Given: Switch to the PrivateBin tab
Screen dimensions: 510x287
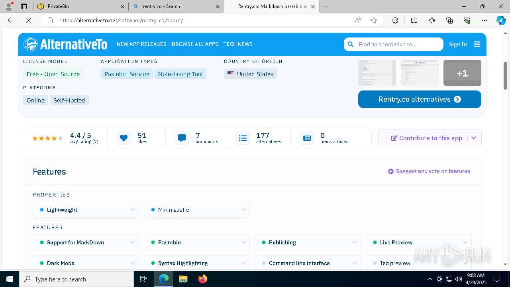Looking at the screenshot, I should point(80,6).
